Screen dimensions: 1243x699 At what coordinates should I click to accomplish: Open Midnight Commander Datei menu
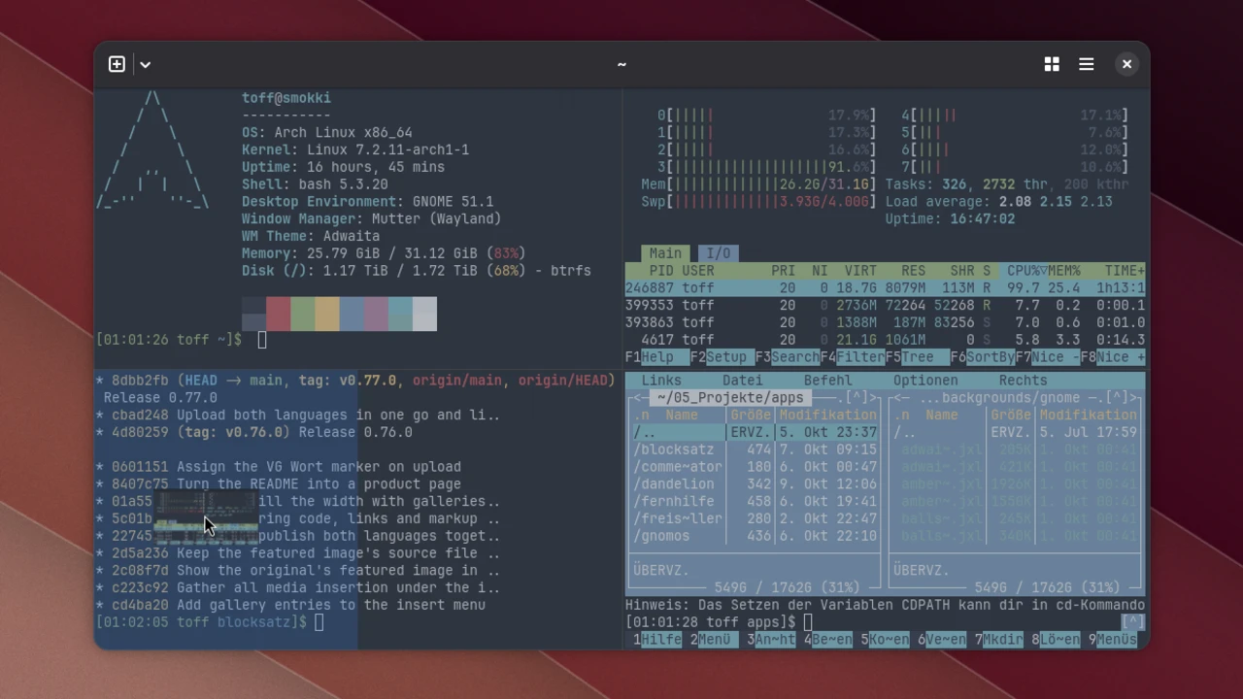click(743, 381)
